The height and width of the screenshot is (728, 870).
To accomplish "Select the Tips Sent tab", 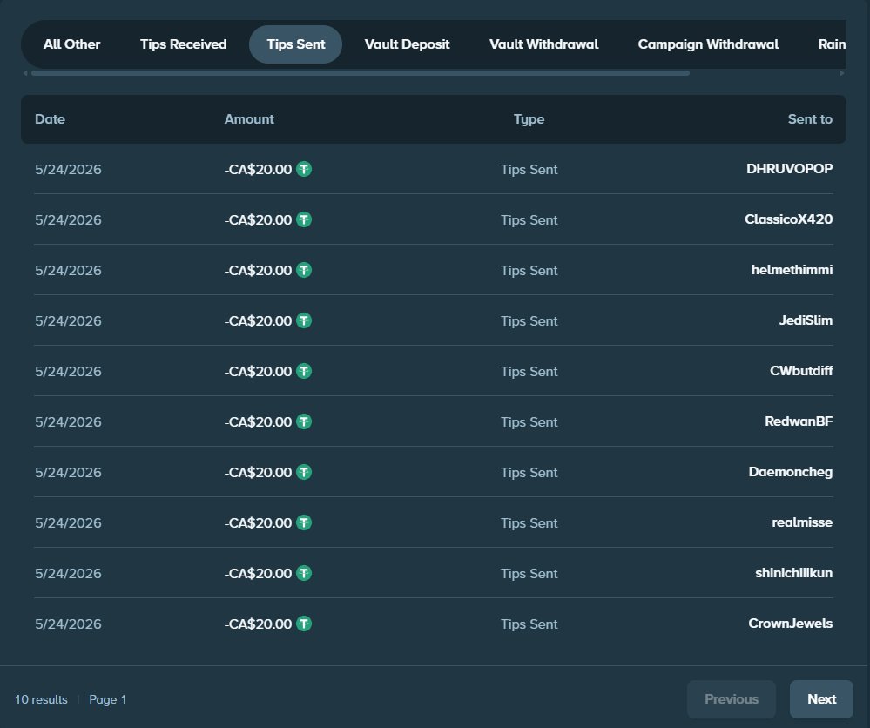I will coord(296,44).
